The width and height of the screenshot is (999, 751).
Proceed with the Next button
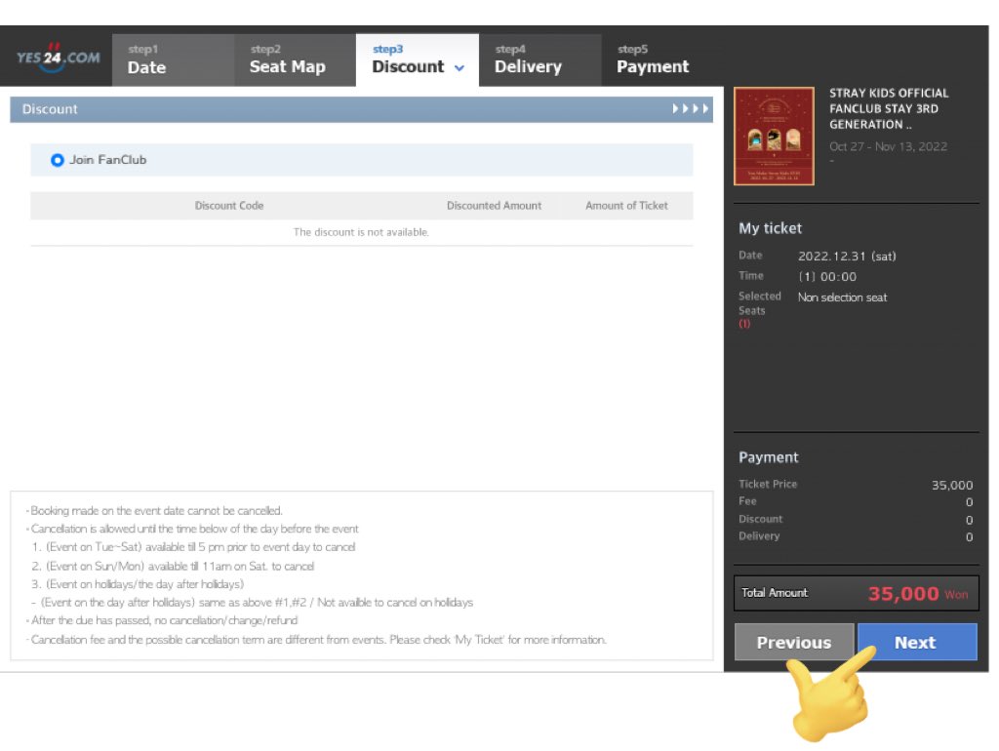click(917, 642)
